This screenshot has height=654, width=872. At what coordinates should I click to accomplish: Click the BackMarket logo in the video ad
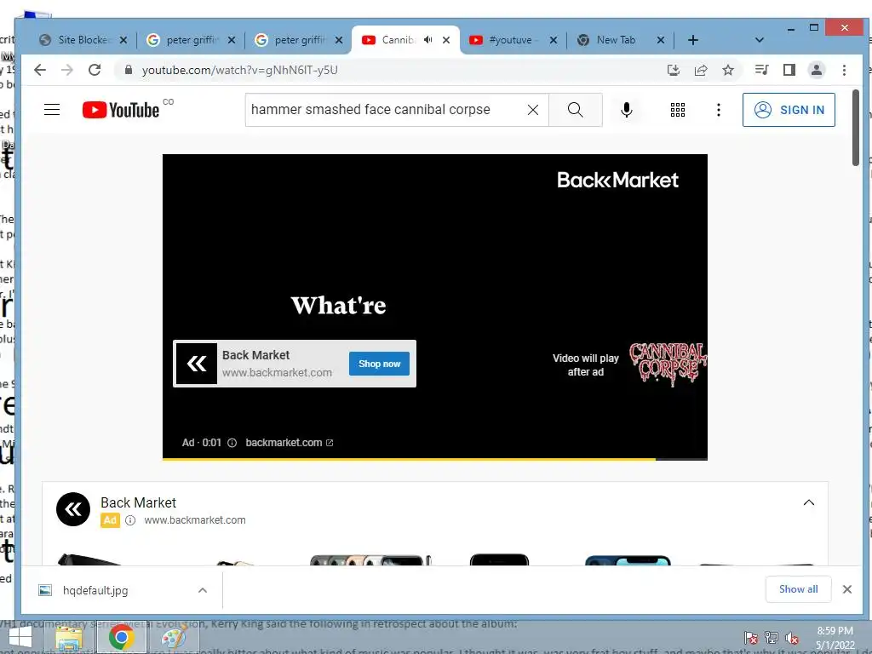point(617,180)
